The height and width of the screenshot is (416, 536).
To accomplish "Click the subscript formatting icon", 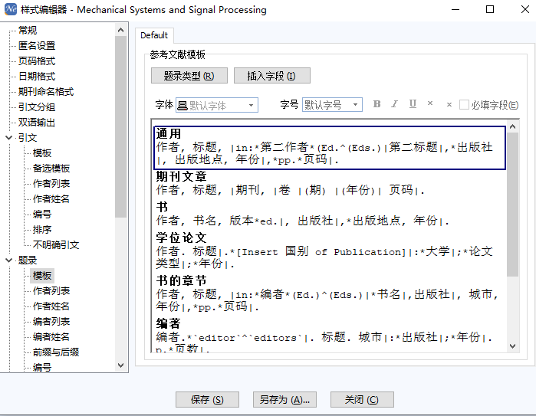I will click(448, 105).
